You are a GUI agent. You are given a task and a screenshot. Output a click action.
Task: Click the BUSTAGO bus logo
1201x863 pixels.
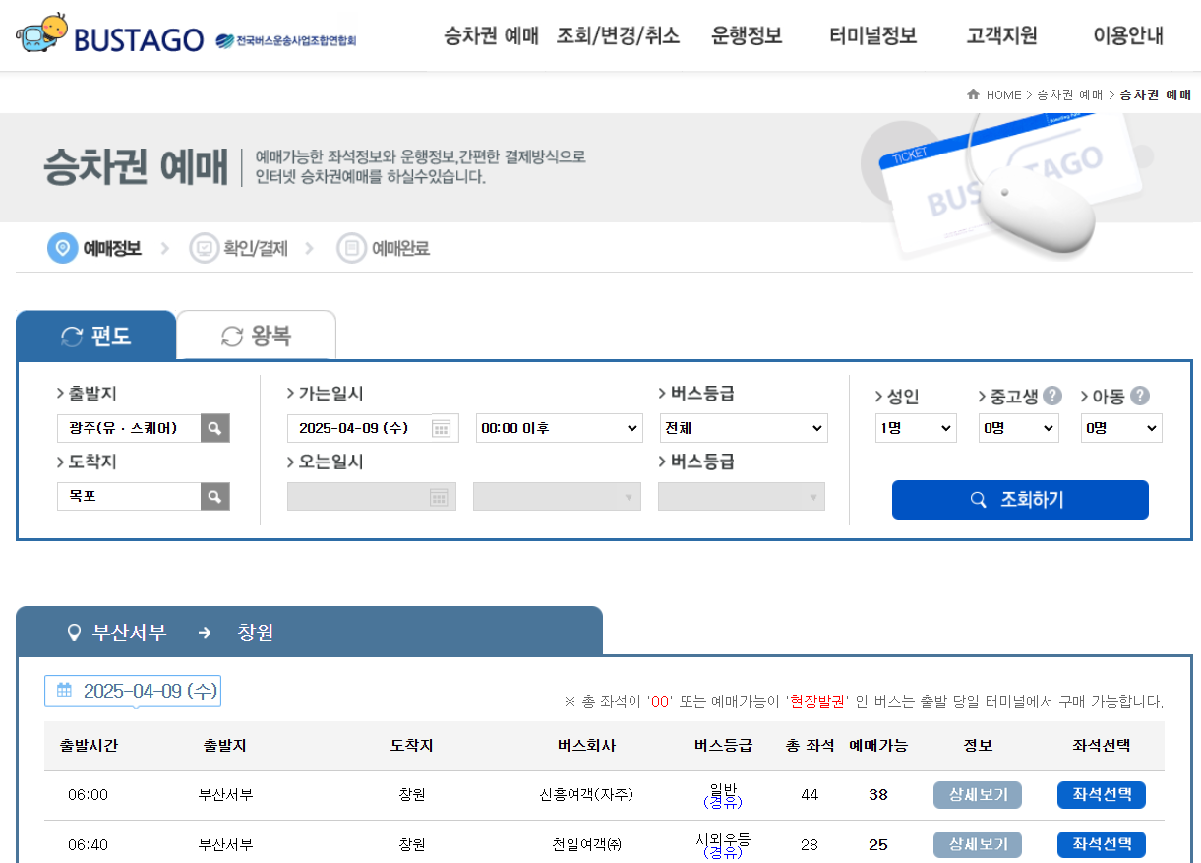(x=108, y=35)
